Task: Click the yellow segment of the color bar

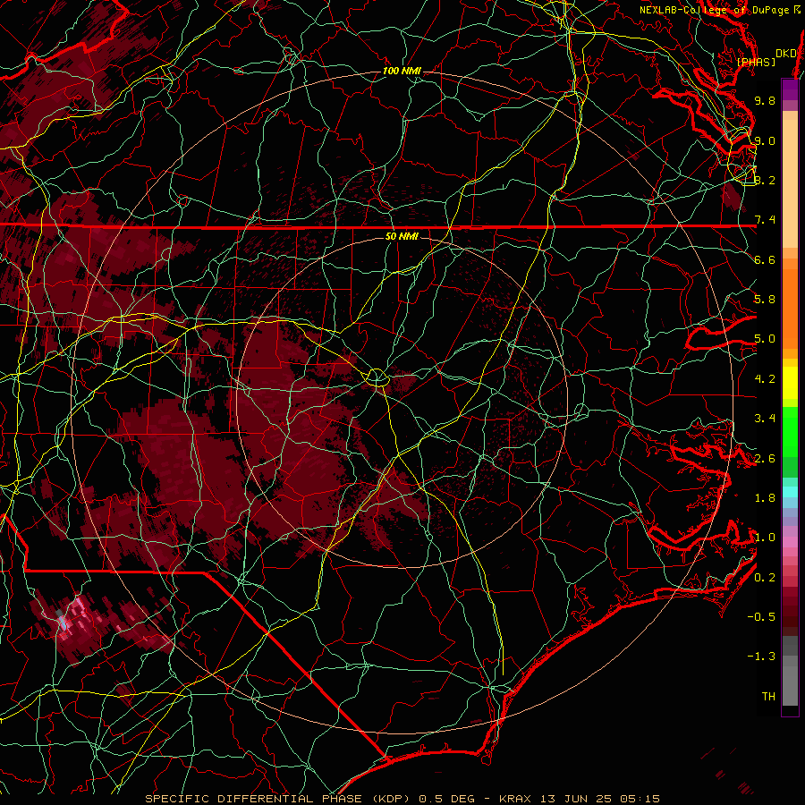Action: [x=790, y=383]
